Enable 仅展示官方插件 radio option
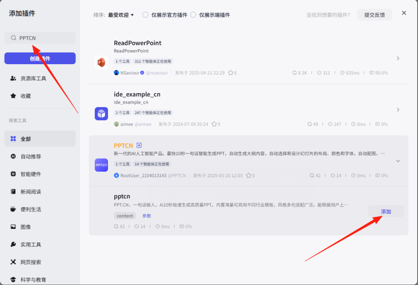418x285 pixels. [145, 15]
